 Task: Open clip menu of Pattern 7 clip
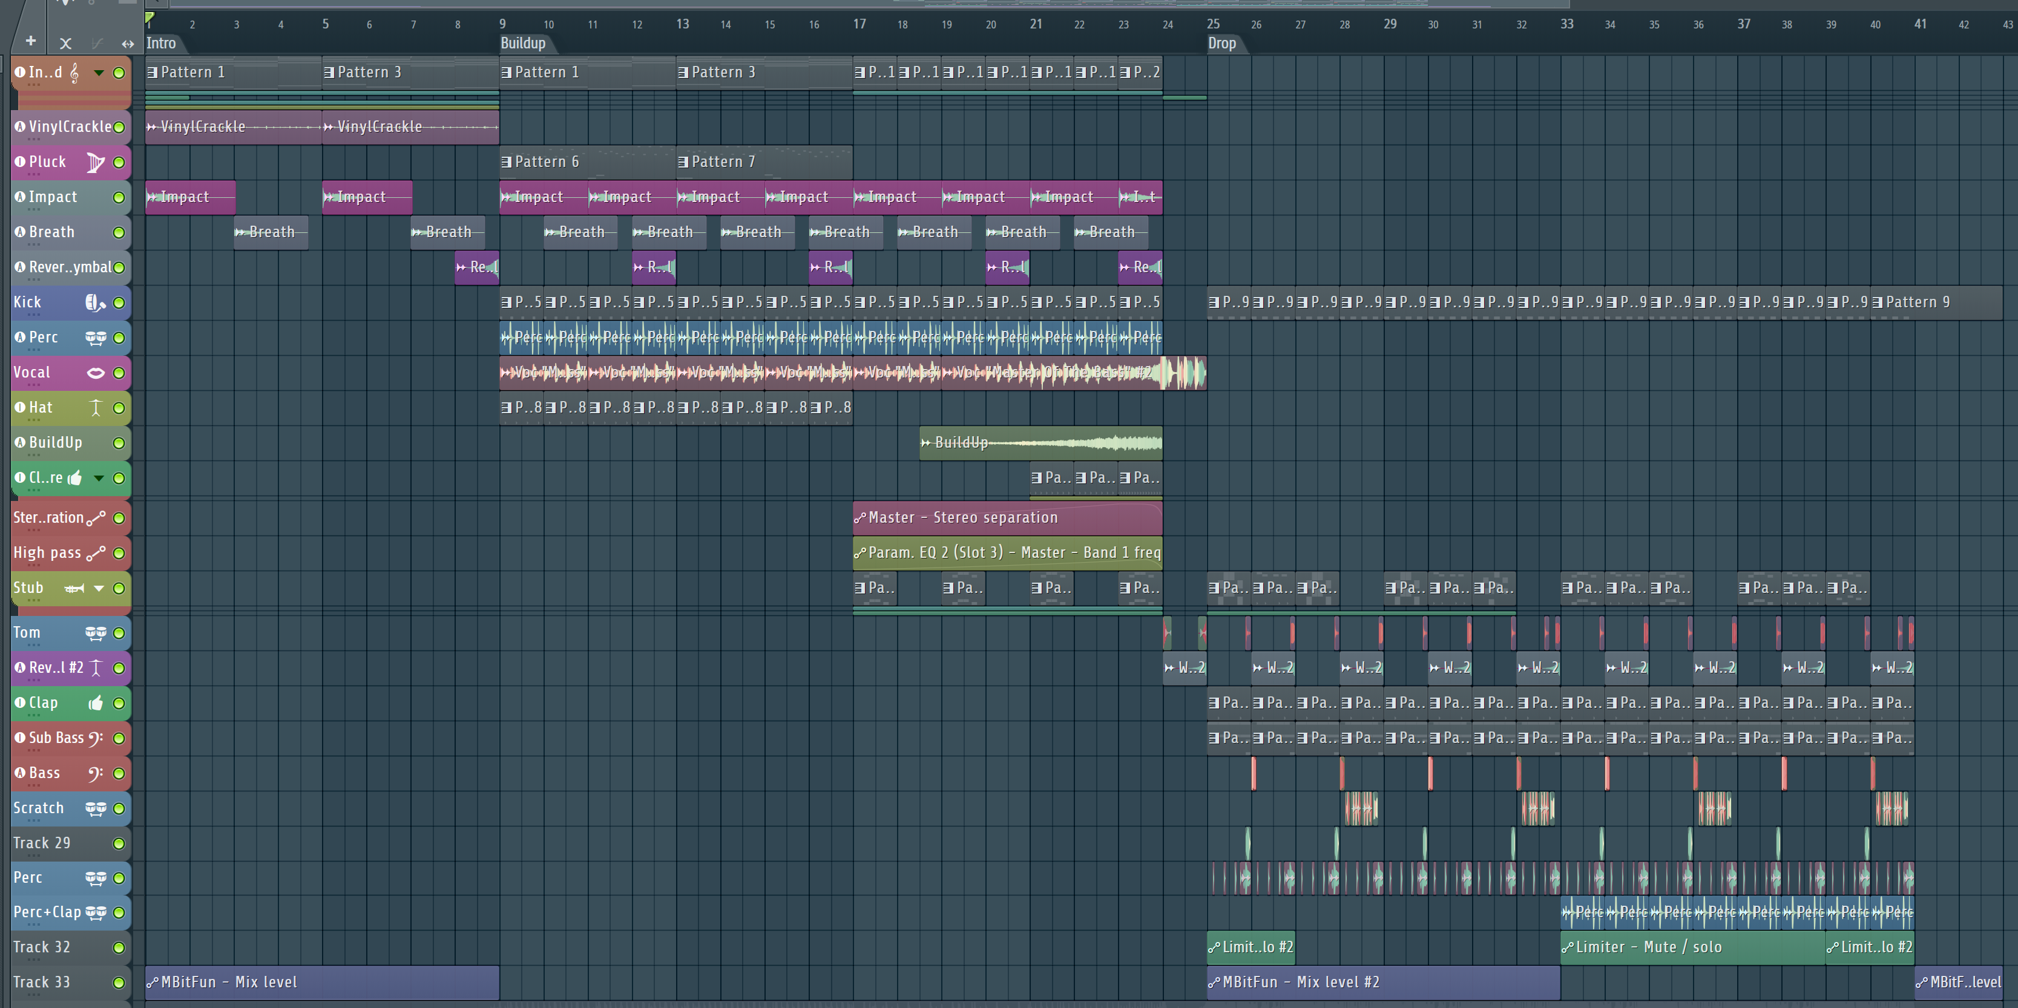[683, 162]
